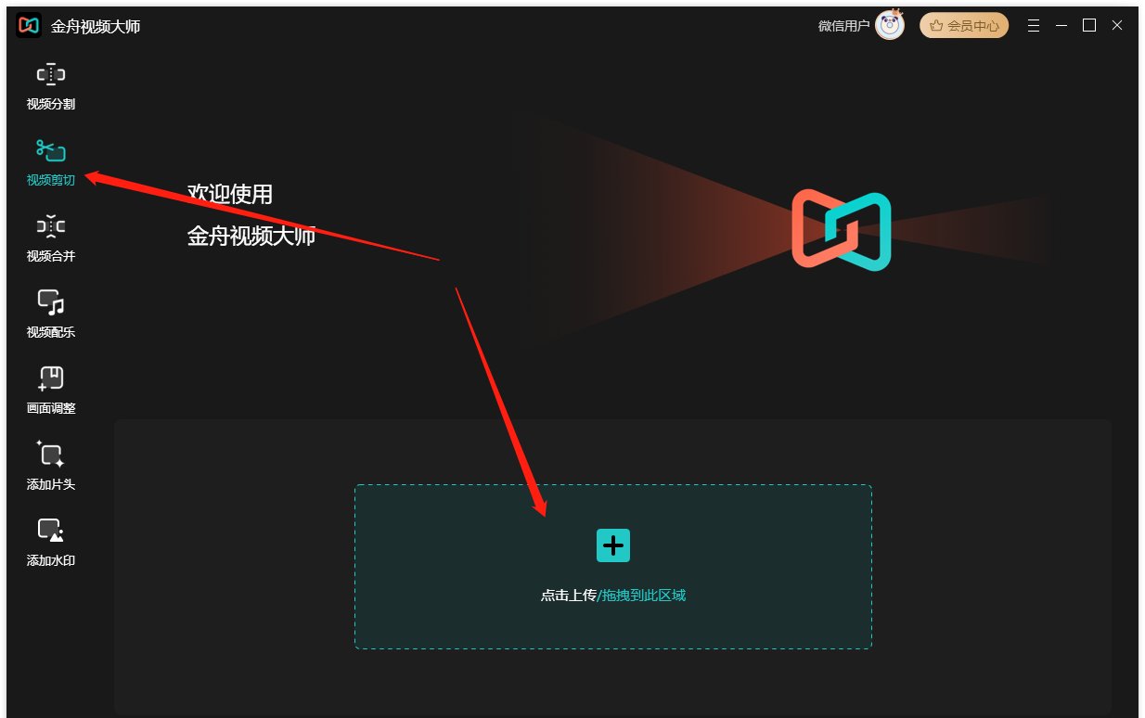Open the 会员中心 membership center
This screenshot has height=718, width=1145.
pyautogui.click(x=965, y=25)
